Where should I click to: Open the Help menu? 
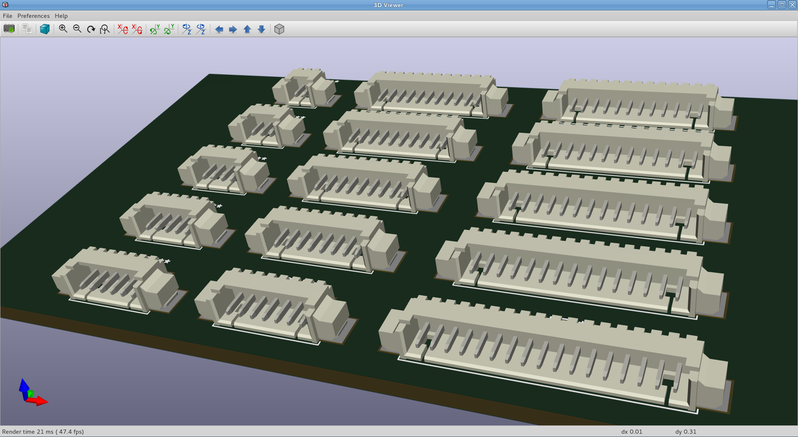61,16
